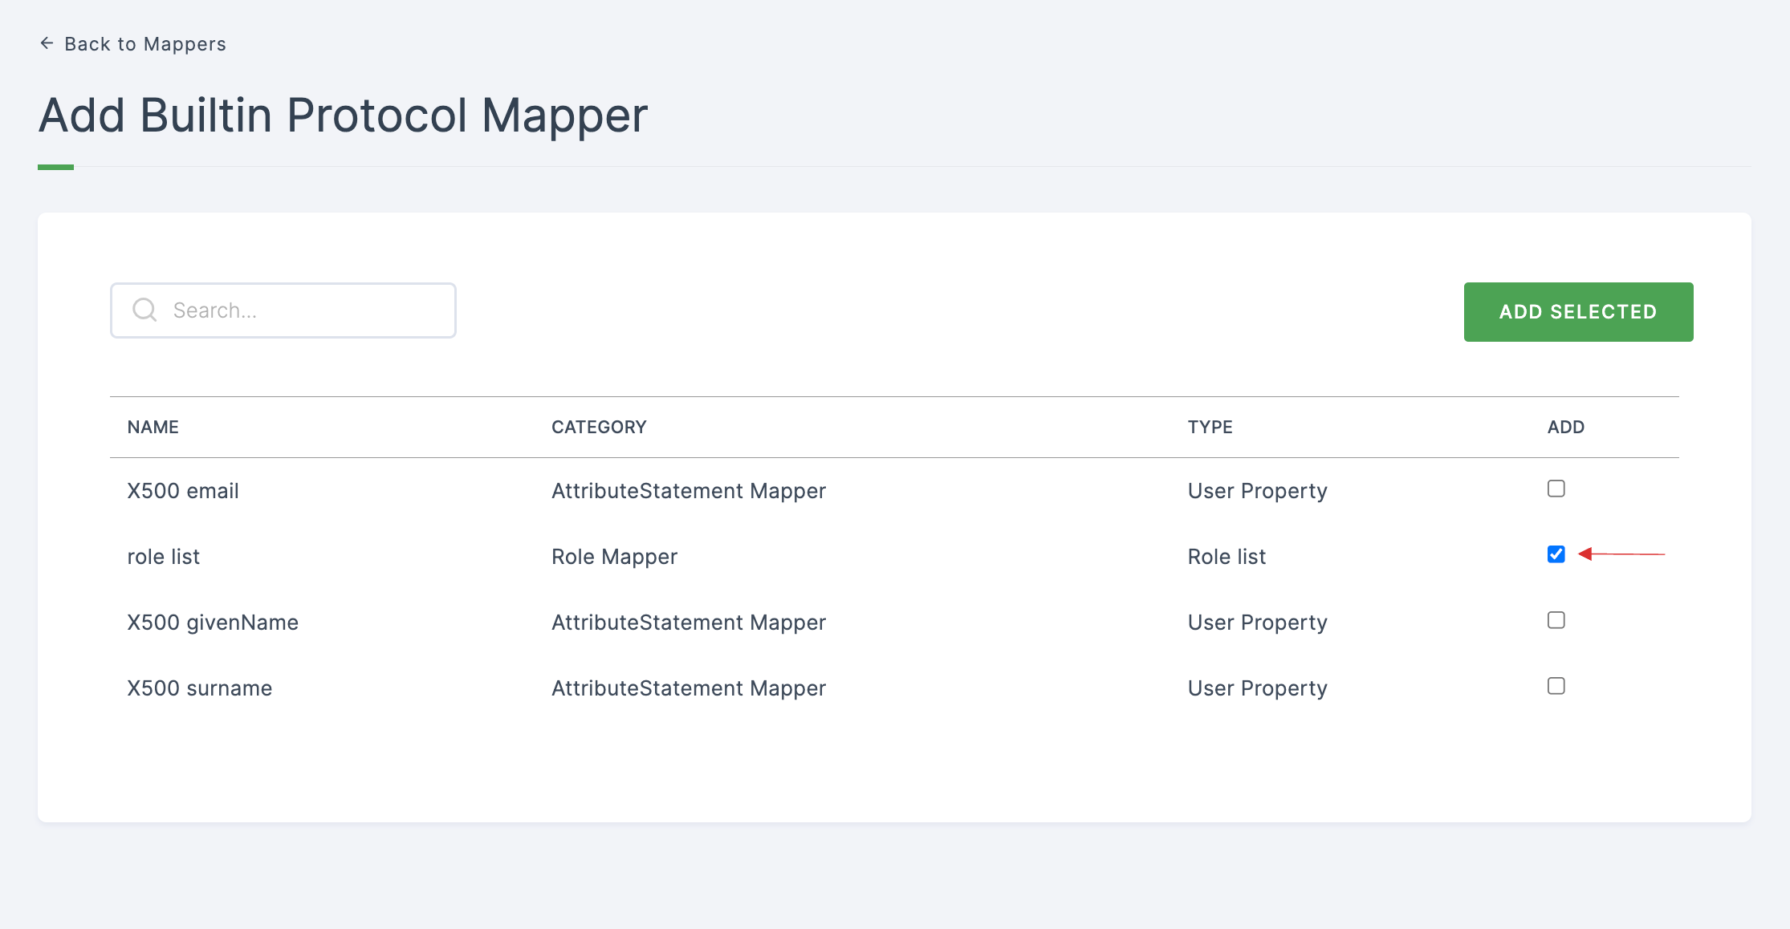Click AttributeStatement Mapper in X500 email row
Screen dimensions: 1790x929
pos(689,491)
